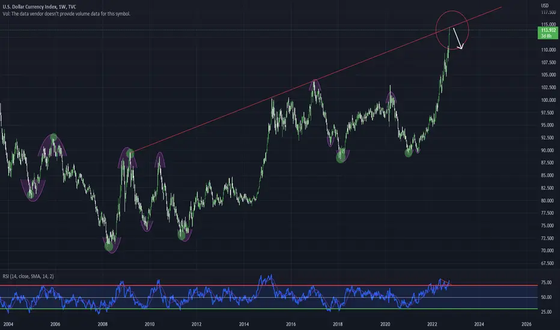Click the 85.000 price axis label
Viewport: 560px width, 330px height.
point(548,176)
